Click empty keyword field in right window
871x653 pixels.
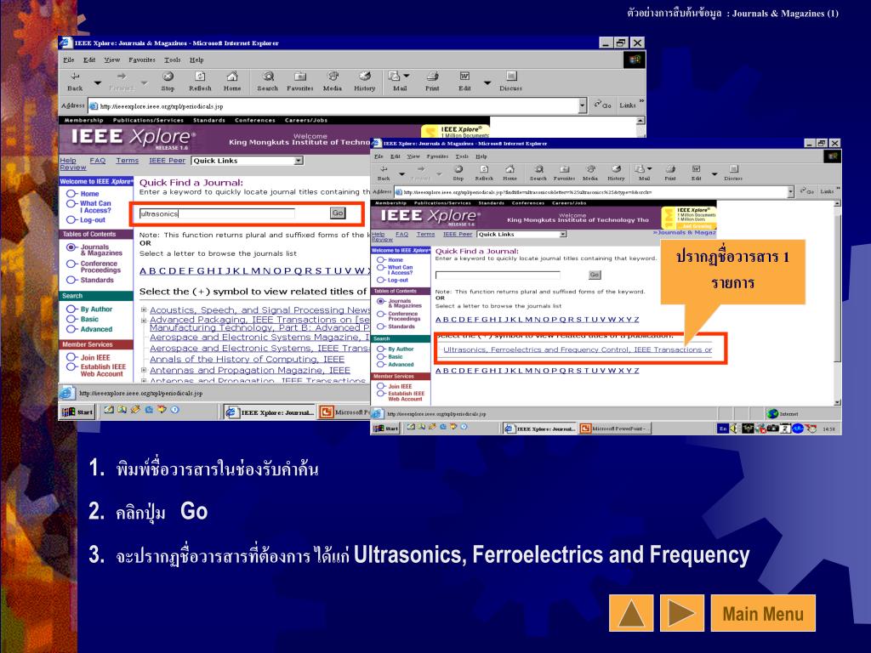tap(498, 275)
